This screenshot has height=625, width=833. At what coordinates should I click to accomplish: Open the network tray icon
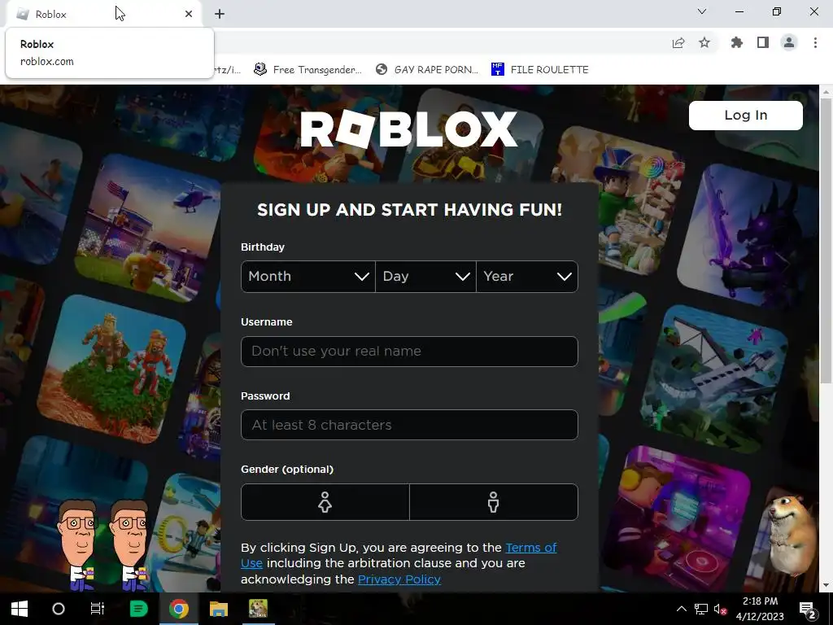click(x=700, y=609)
